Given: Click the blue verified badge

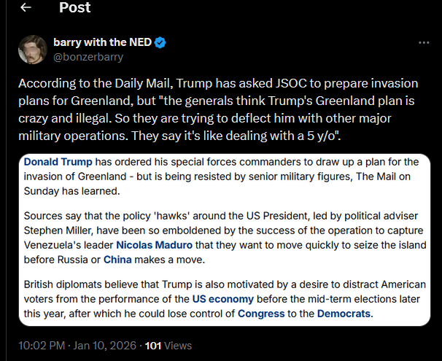Looking at the screenshot, I should tap(160, 42).
